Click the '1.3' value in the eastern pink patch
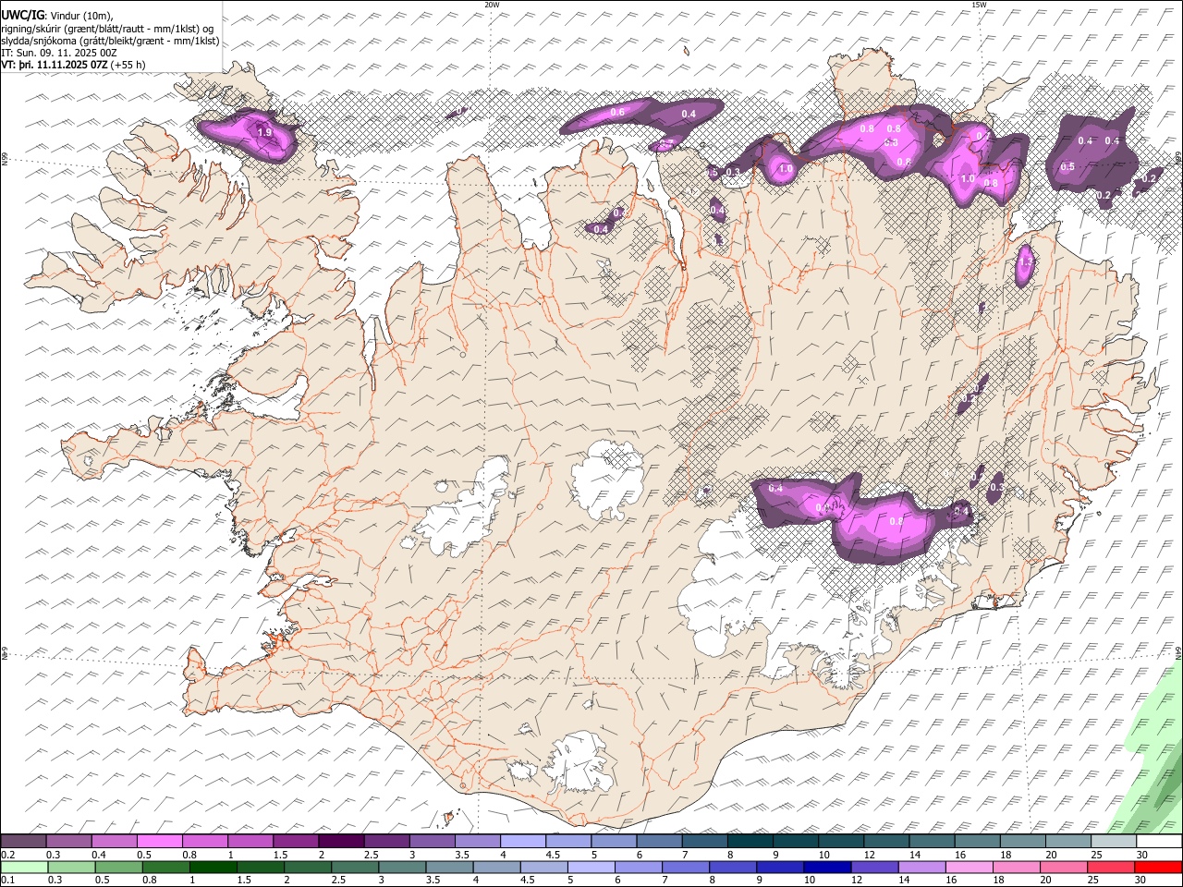The height and width of the screenshot is (887, 1183). [1025, 262]
